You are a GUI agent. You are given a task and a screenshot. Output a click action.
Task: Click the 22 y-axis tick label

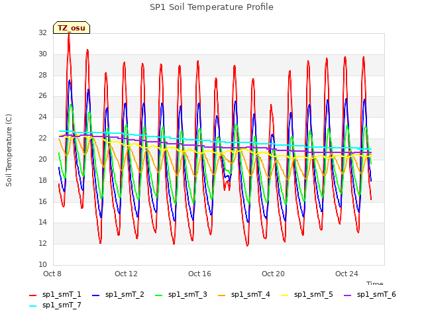(x=42, y=138)
